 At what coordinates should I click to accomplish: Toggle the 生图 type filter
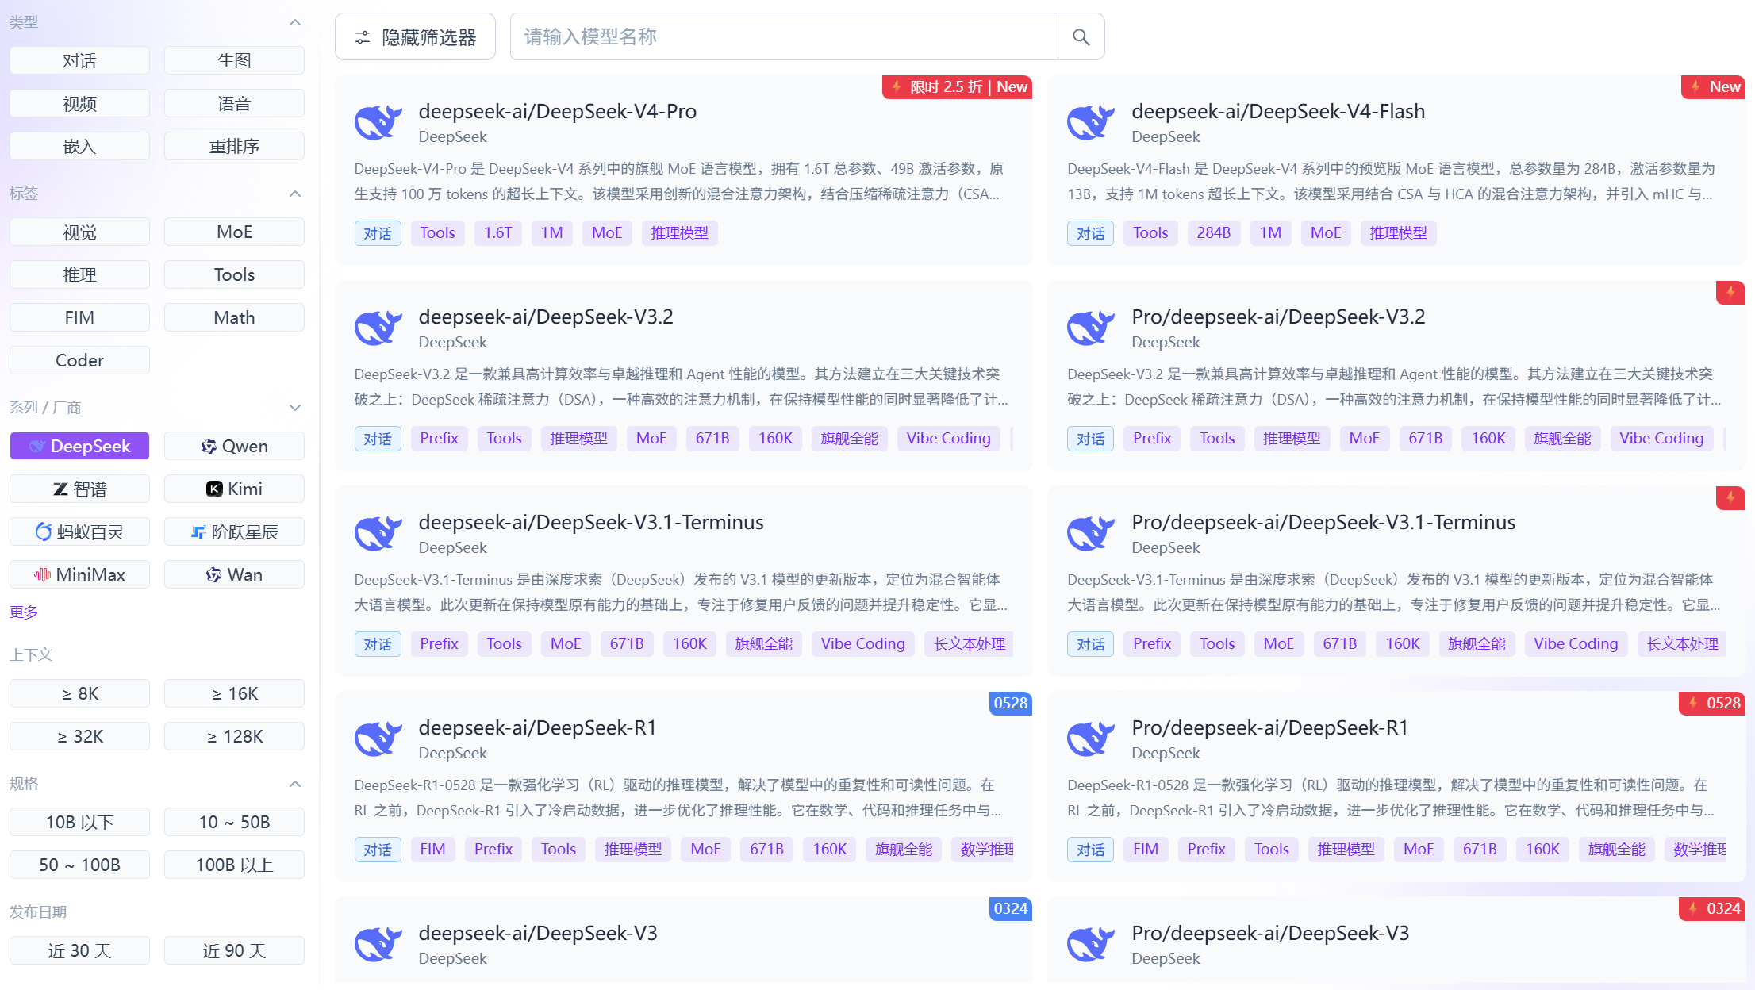click(234, 60)
